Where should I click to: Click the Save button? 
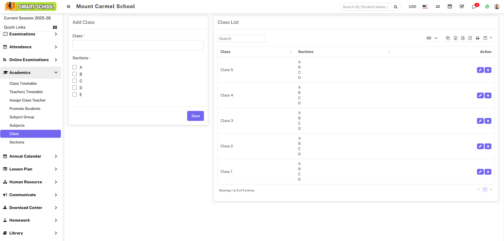195,116
